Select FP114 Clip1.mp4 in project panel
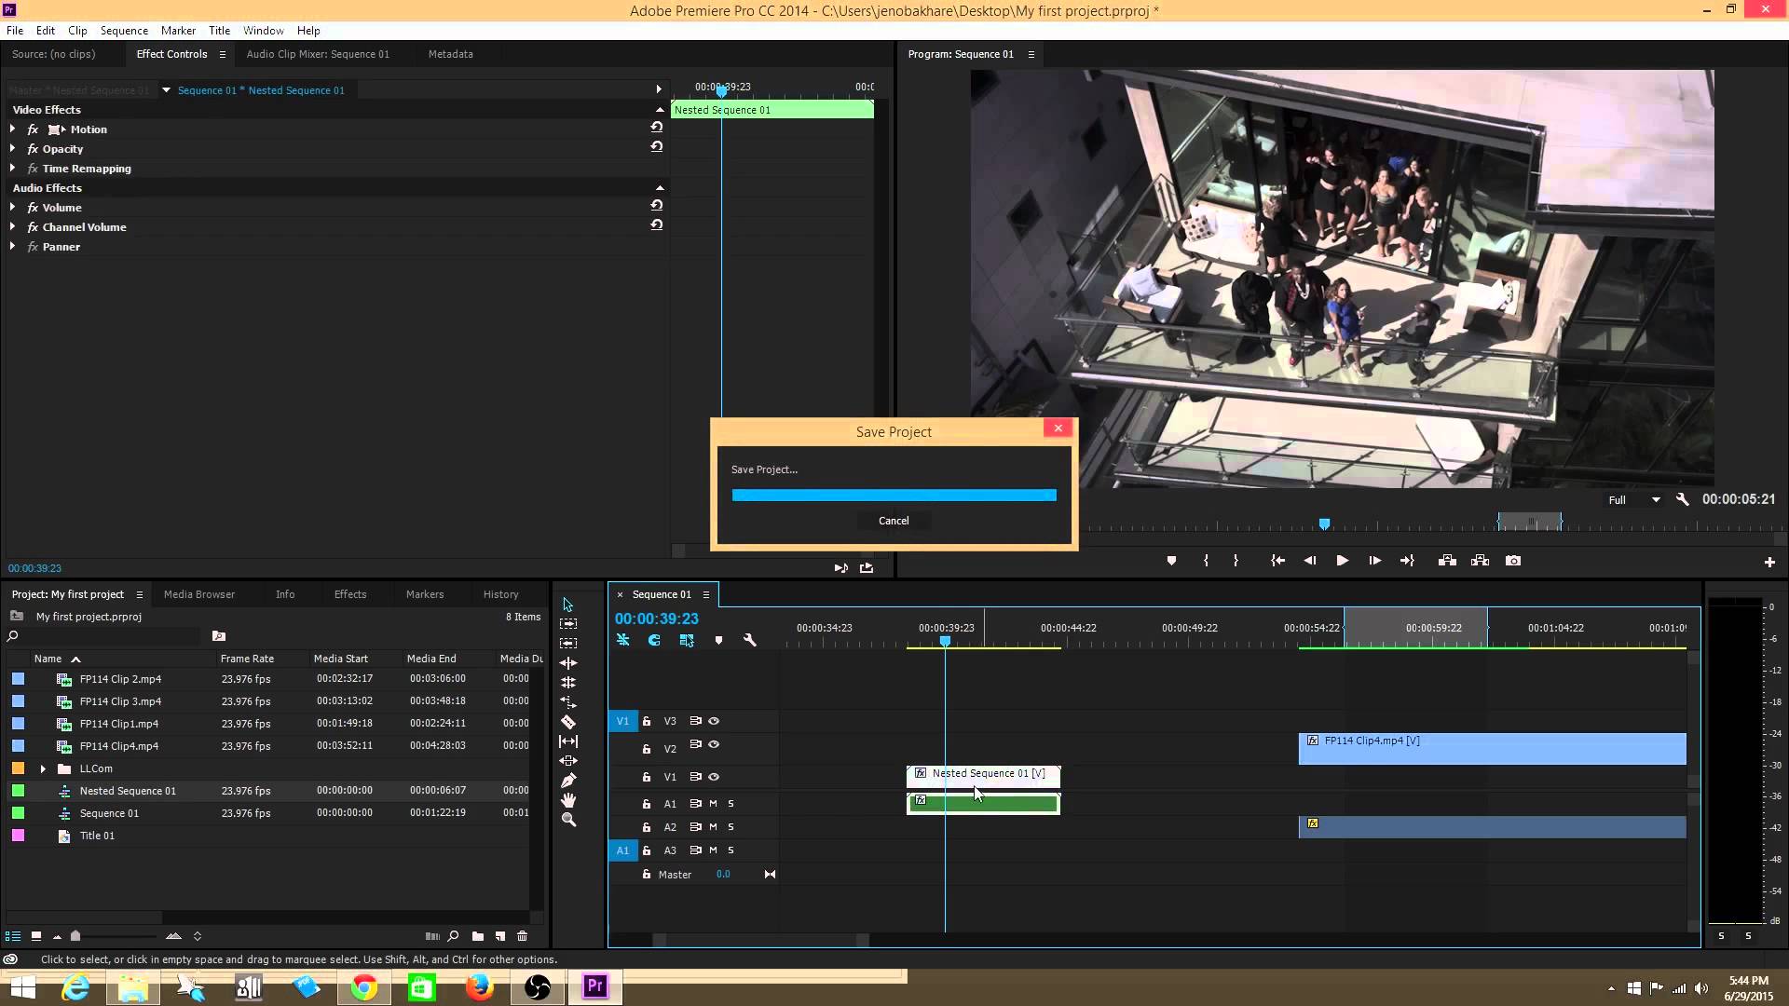This screenshot has height=1006, width=1789. pyautogui.click(x=119, y=724)
